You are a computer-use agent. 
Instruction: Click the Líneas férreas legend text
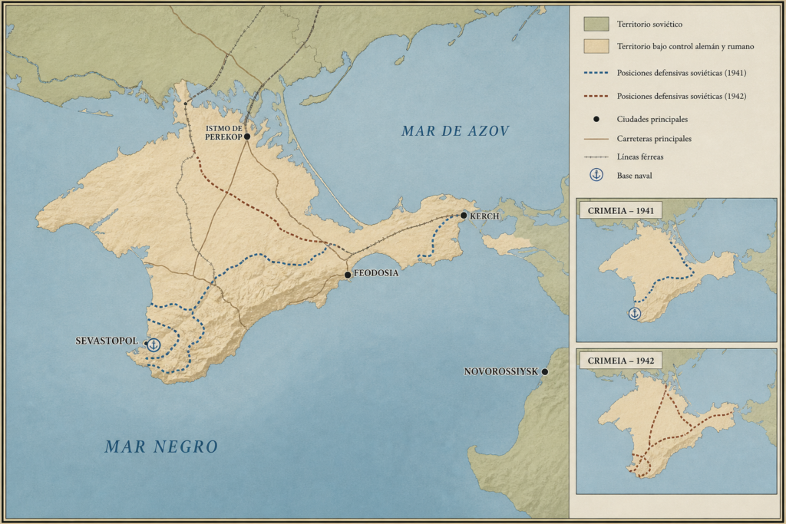[x=640, y=157]
